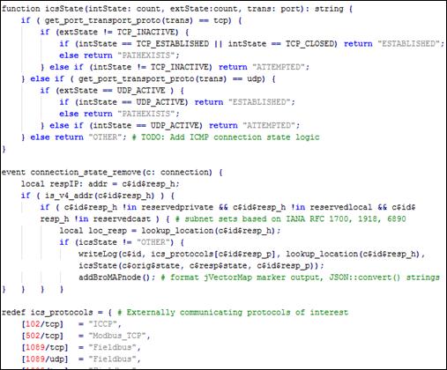This screenshot has width=447, height=370.
Task: Select the TCP_ESTABLISHED constant
Action: 173,44
